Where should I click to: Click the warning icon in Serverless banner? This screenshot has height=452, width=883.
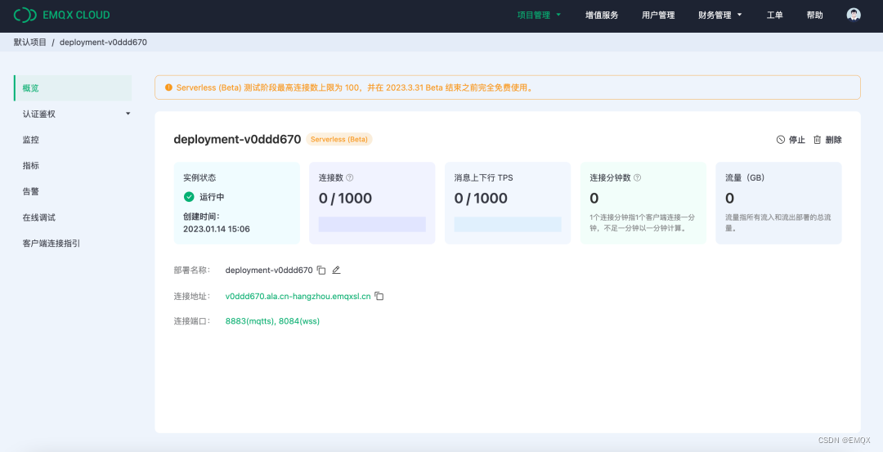(168, 87)
